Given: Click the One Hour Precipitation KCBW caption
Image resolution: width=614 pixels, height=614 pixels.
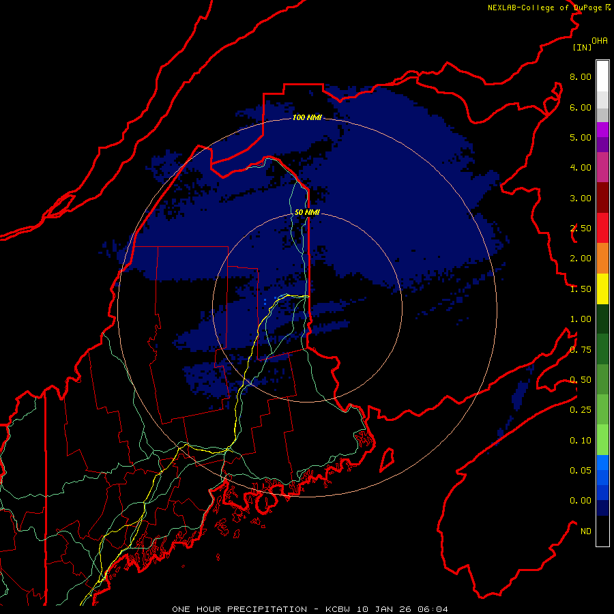Looking at the screenshot, I should pyautogui.click(x=310, y=609).
